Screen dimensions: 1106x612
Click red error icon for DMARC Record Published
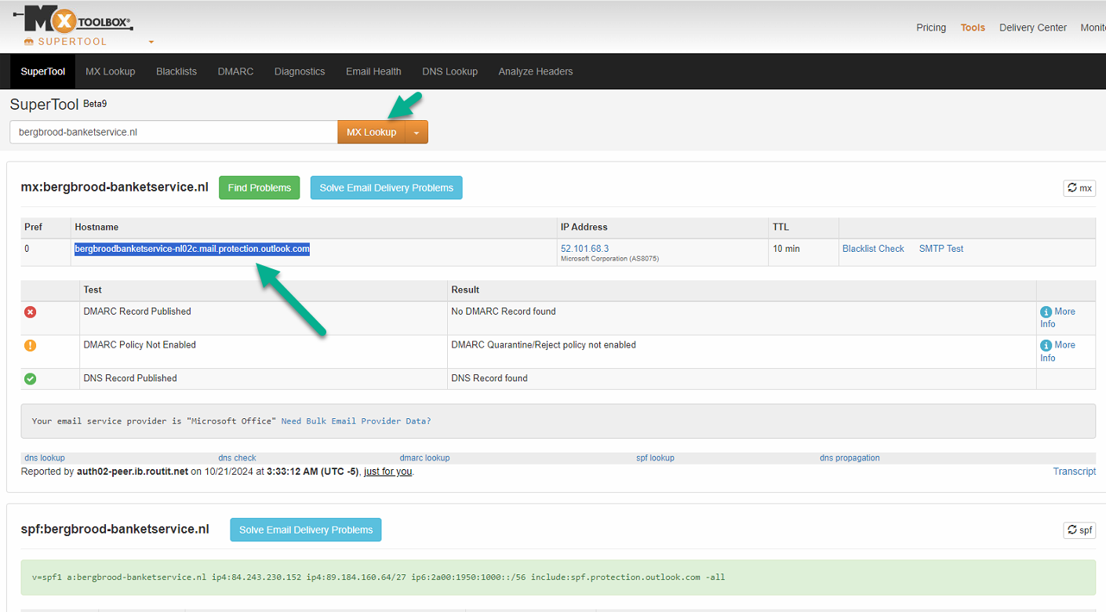(31, 312)
